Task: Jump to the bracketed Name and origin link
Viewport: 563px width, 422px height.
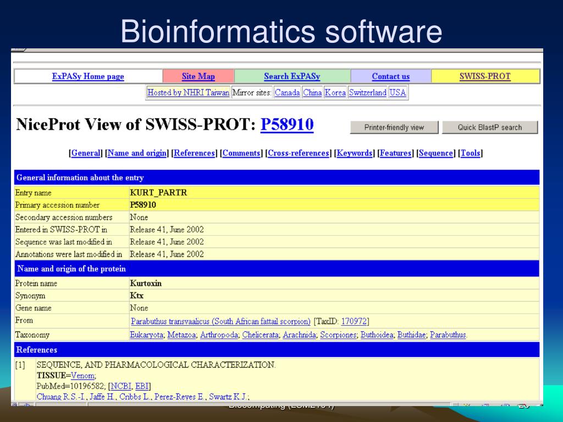Action: [137, 153]
